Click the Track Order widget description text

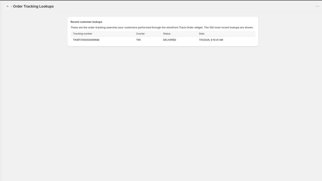[162, 27]
